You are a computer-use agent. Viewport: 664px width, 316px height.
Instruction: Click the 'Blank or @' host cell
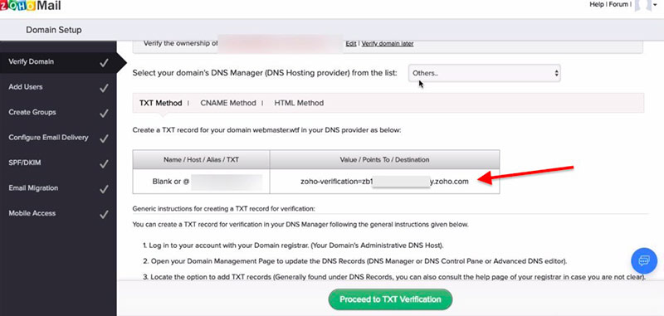tap(201, 182)
